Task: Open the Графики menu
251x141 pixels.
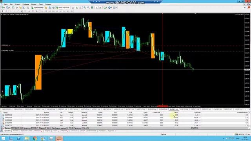Action: (x=25, y=4)
